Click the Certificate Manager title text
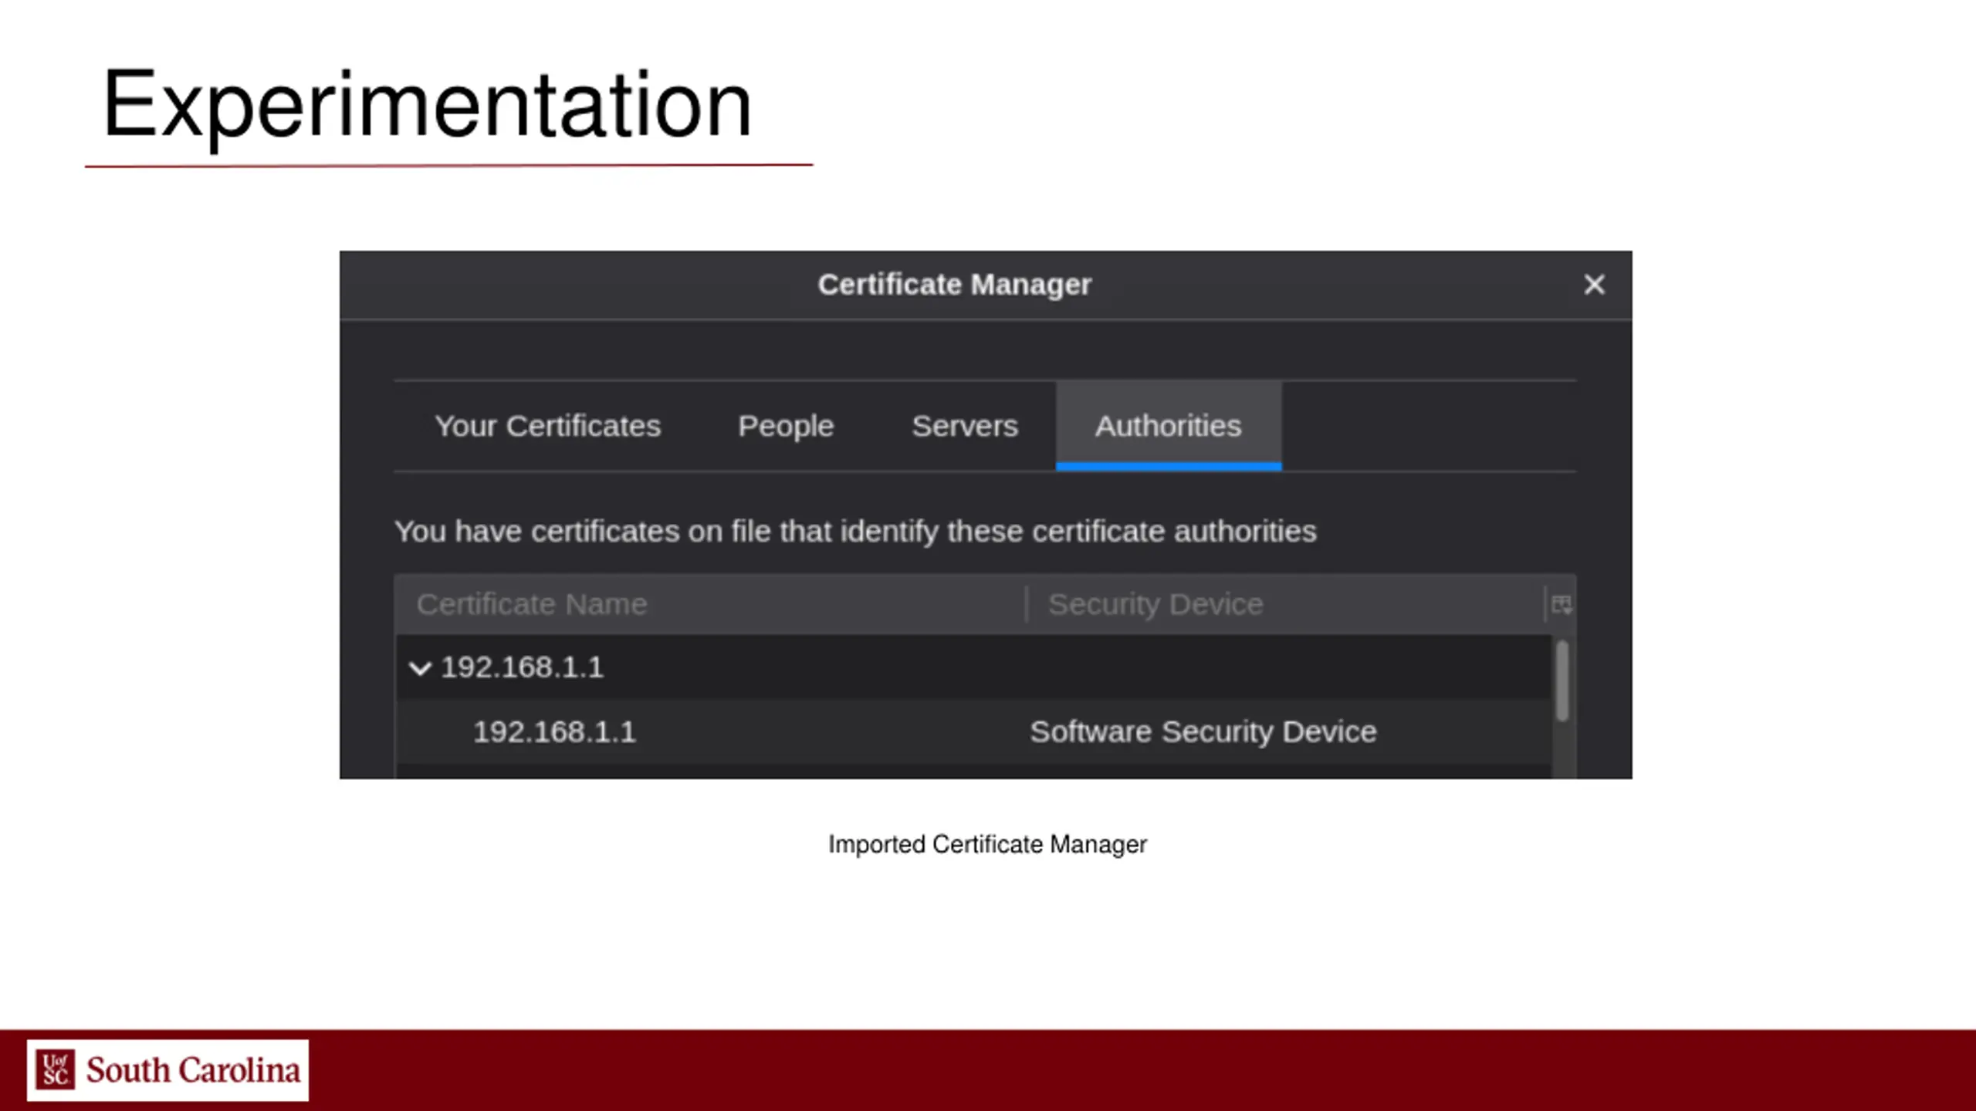The width and height of the screenshot is (1976, 1111). click(x=954, y=285)
